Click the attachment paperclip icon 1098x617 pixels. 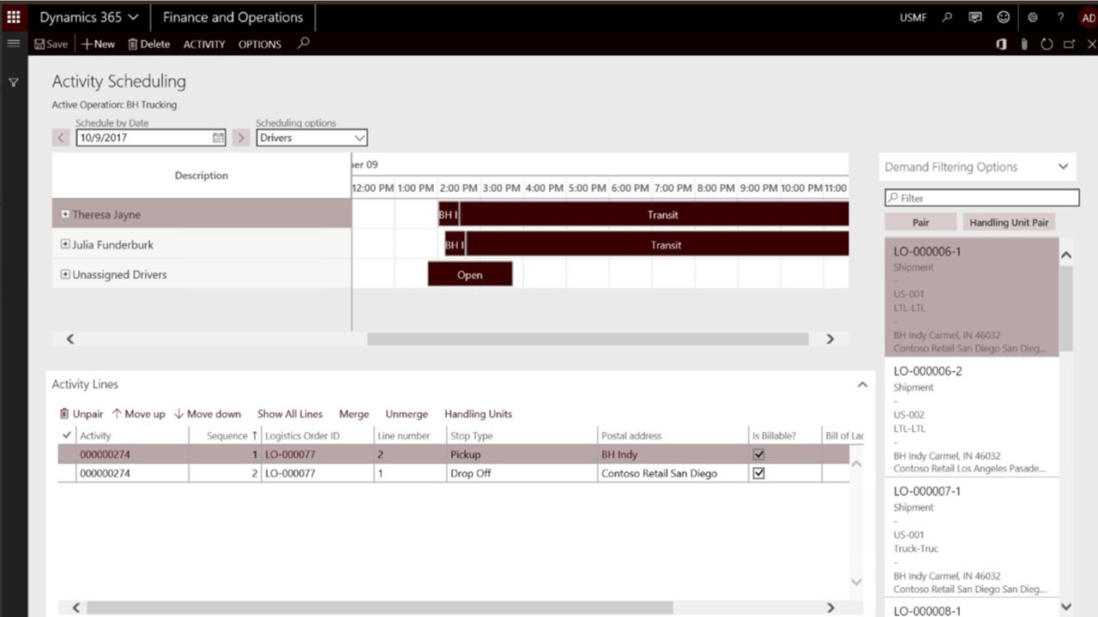click(x=1023, y=44)
